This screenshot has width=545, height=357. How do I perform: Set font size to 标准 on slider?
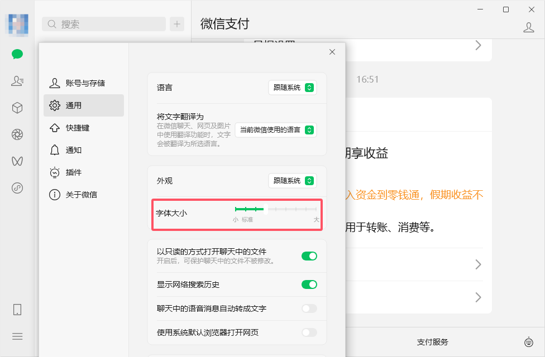[247, 209]
